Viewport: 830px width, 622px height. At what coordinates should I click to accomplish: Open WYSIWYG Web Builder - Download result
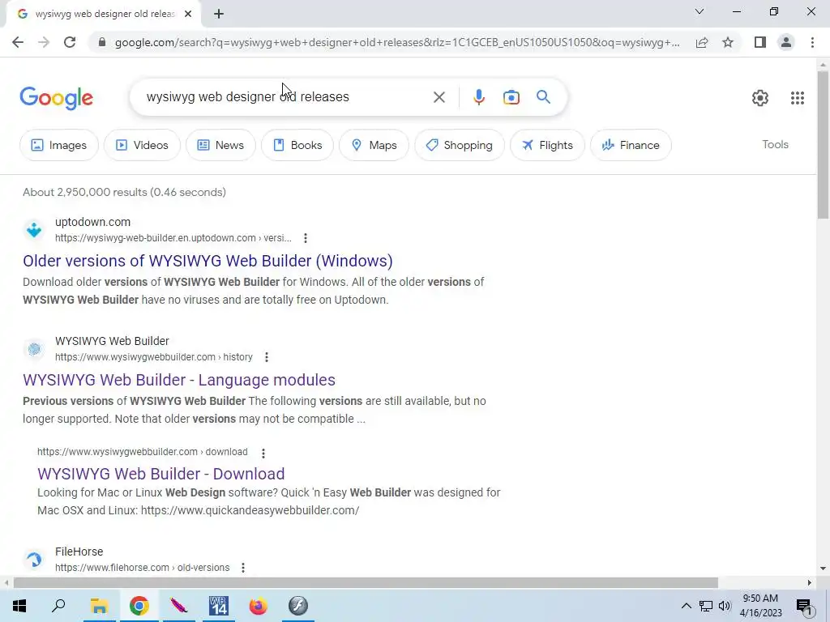tap(161, 473)
